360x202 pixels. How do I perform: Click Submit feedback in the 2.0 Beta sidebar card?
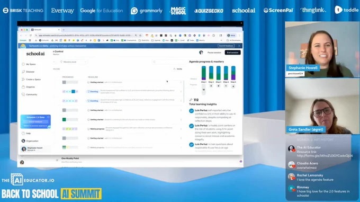coord(35,121)
